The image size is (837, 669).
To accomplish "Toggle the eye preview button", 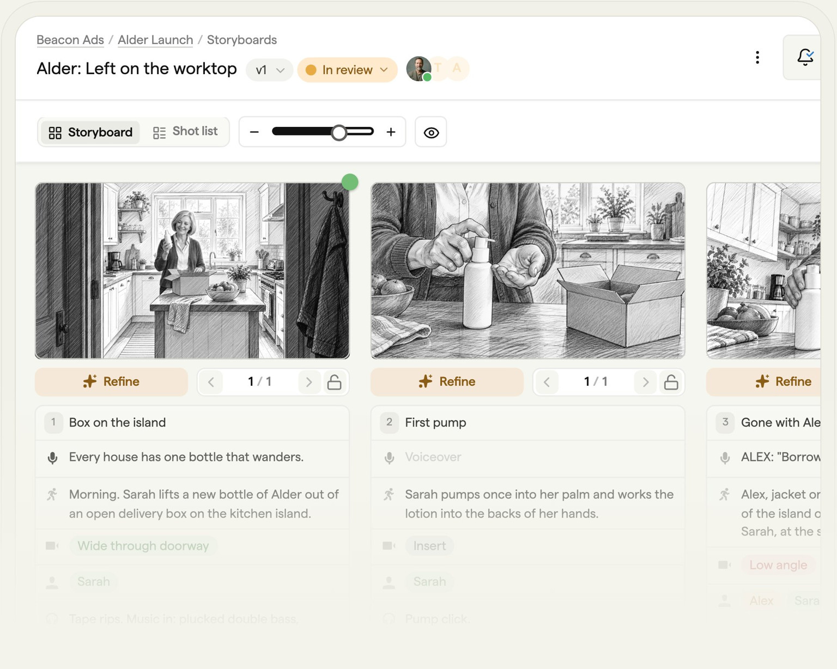I will pyautogui.click(x=431, y=132).
